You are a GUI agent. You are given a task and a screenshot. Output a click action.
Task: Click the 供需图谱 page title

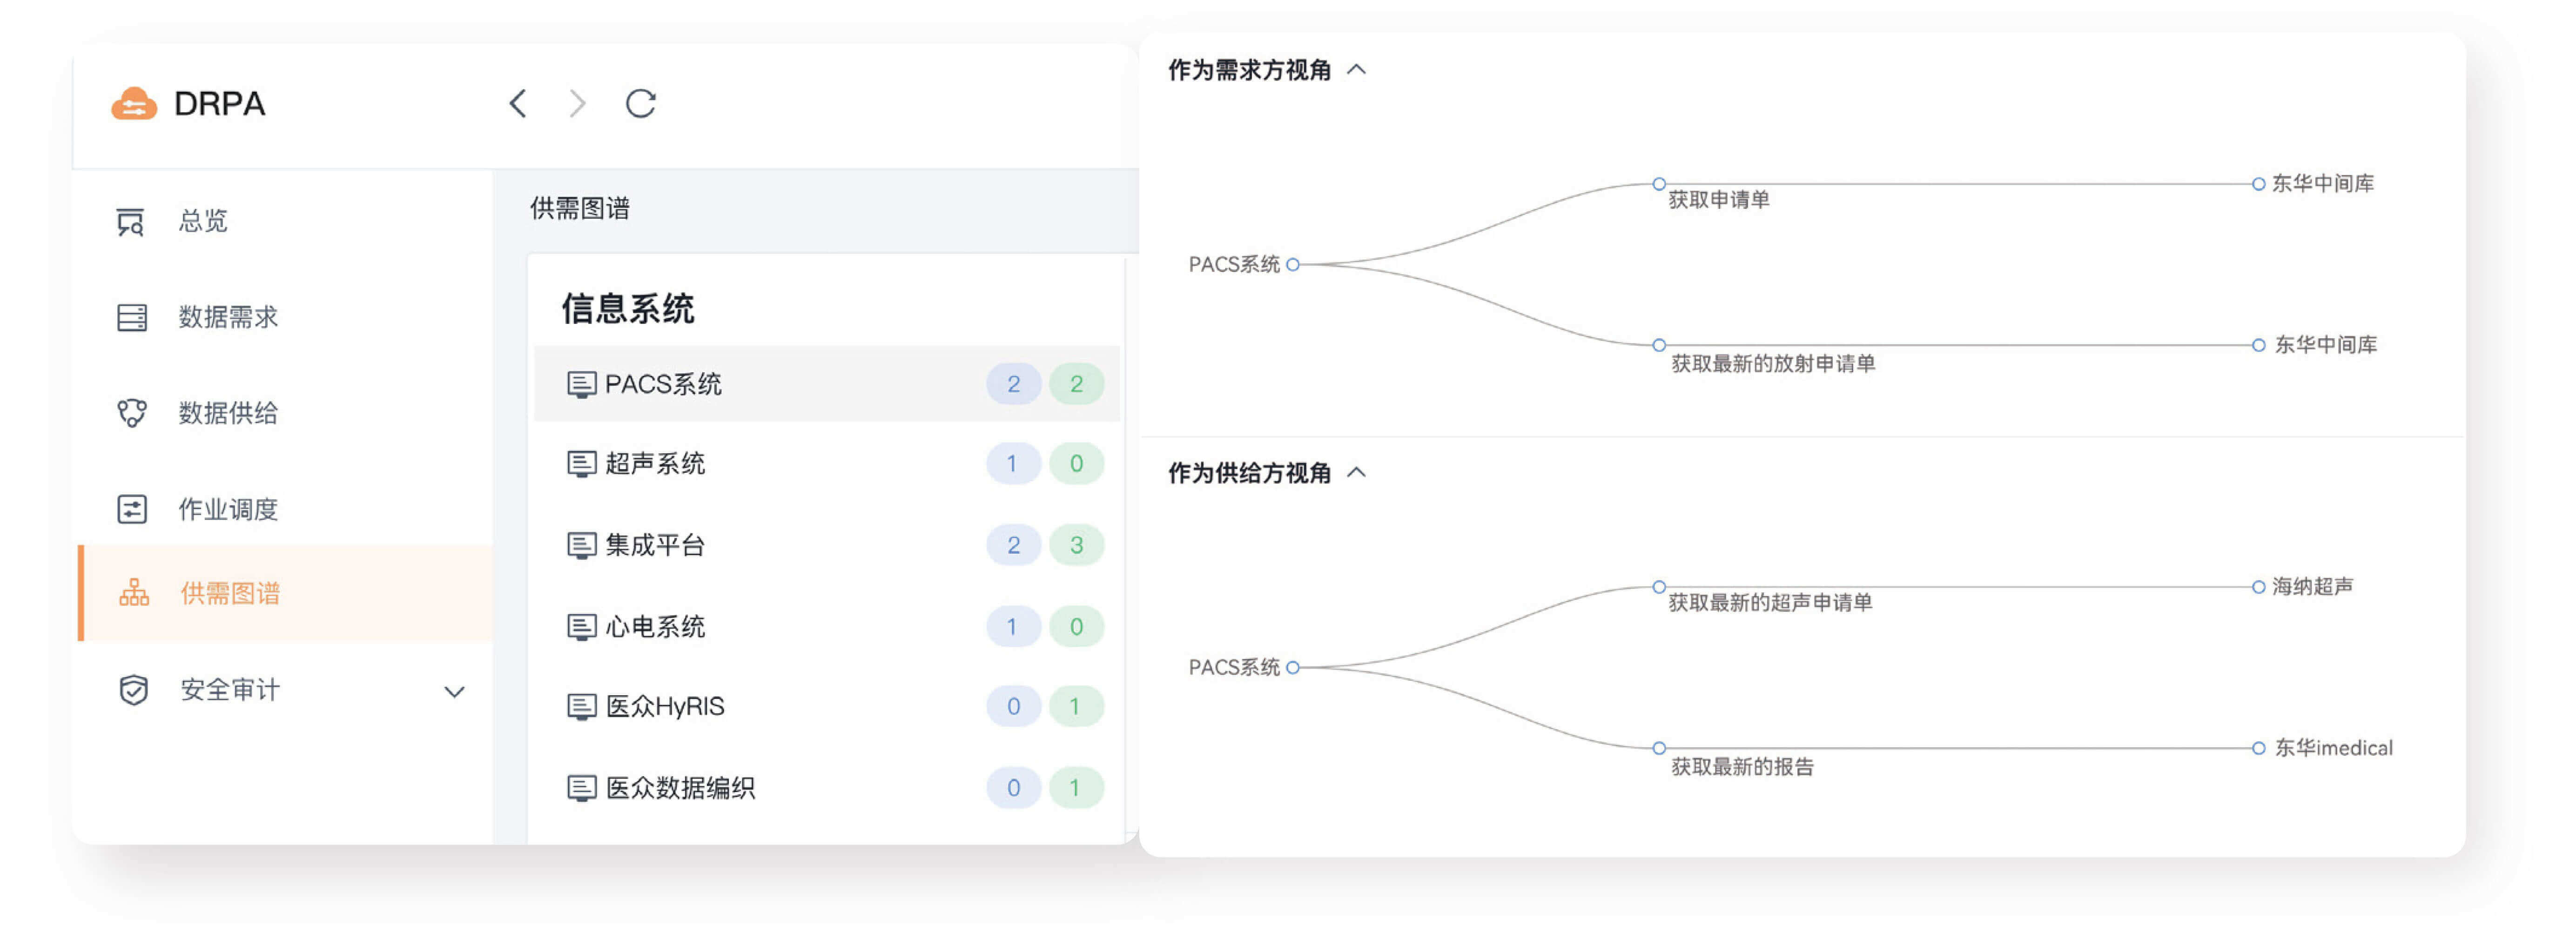(580, 208)
